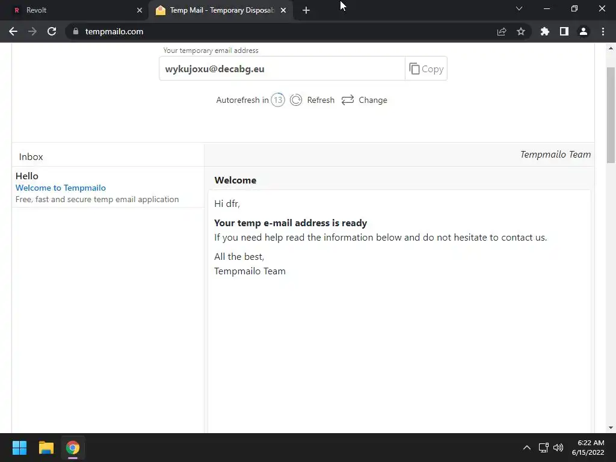The width and height of the screenshot is (616, 462).
Task: Click the Welcome subject heading
Action: tap(235, 180)
